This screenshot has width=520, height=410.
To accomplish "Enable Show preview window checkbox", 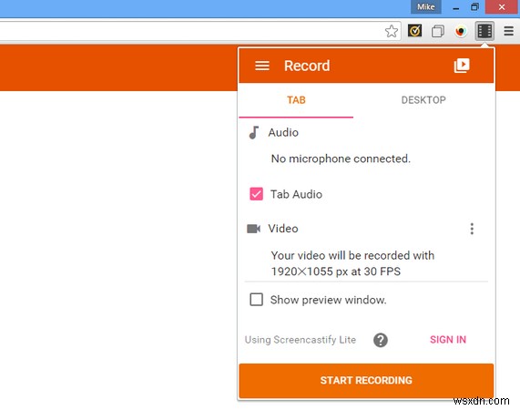I will (256, 300).
